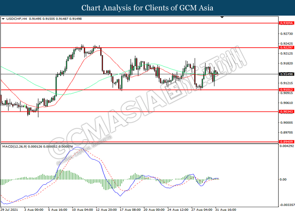Click the chart shift triangle marker at top
295x211 pixels.
point(222,18)
